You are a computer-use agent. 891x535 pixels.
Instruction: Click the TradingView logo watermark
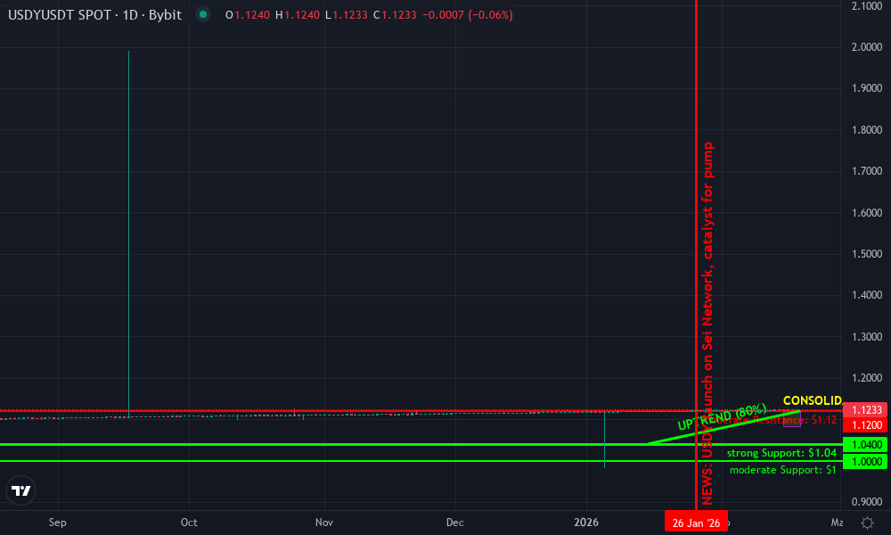[21, 490]
